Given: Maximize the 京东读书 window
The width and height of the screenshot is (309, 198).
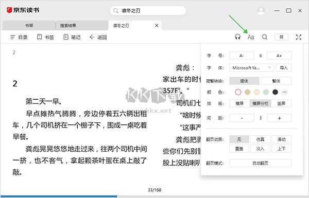Looking at the screenshot, I should pos(288,11).
